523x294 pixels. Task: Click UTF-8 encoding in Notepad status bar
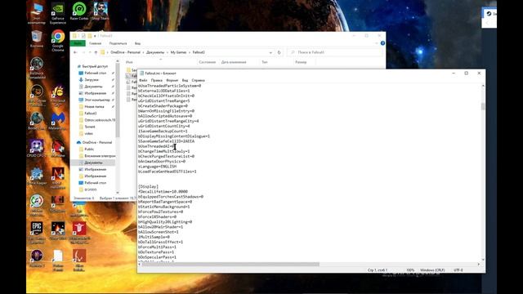pos(458,270)
